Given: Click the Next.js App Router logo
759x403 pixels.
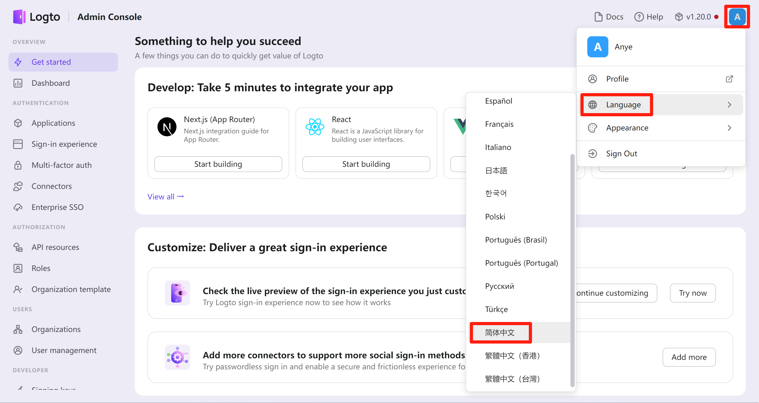Looking at the screenshot, I should tap(167, 127).
